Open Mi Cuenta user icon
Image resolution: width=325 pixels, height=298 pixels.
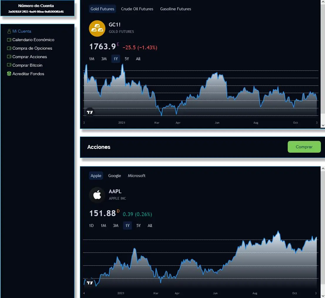click(9, 31)
